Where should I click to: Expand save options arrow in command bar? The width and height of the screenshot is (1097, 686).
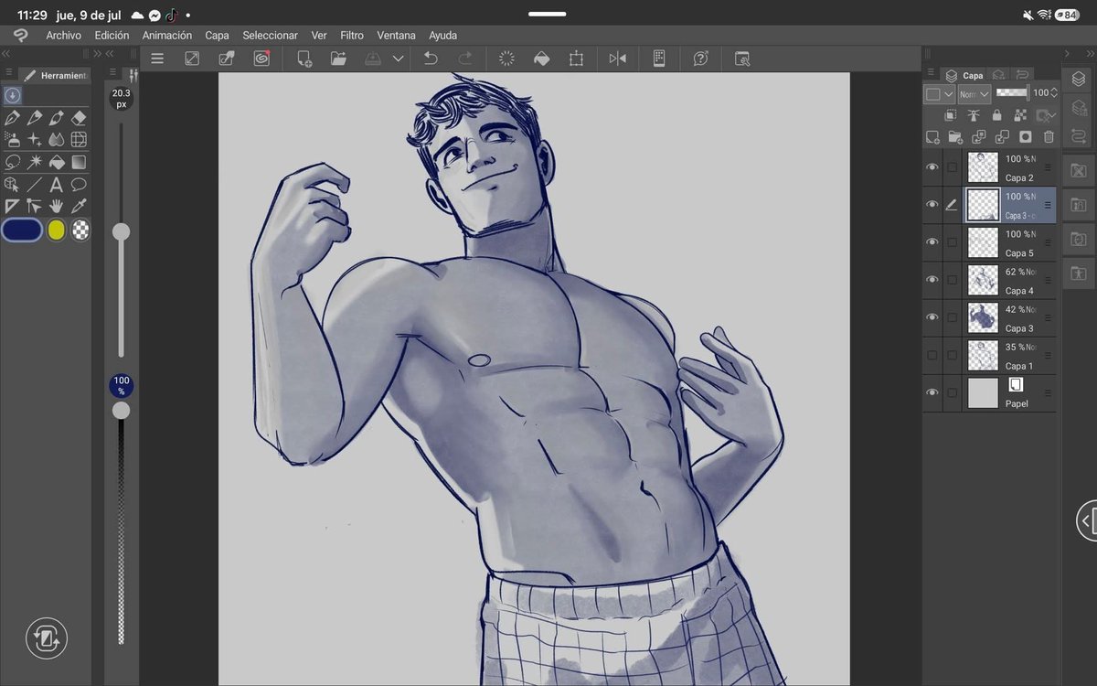tap(398, 59)
